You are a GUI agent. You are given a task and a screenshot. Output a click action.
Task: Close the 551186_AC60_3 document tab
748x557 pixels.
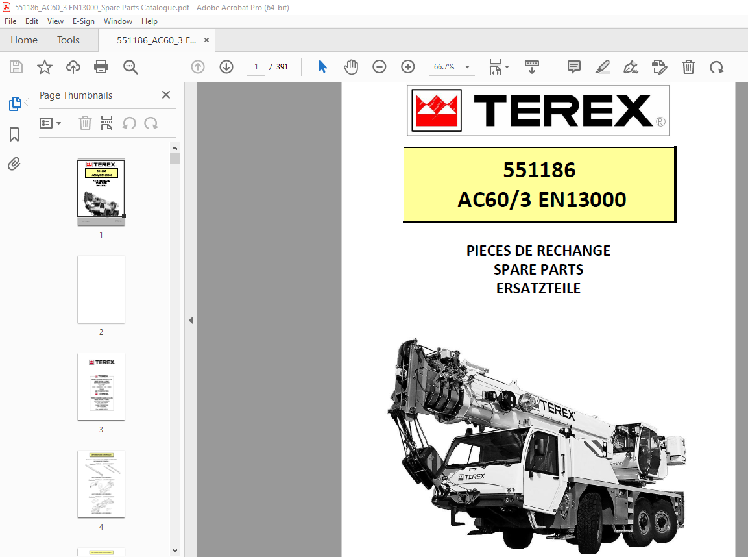pos(206,40)
